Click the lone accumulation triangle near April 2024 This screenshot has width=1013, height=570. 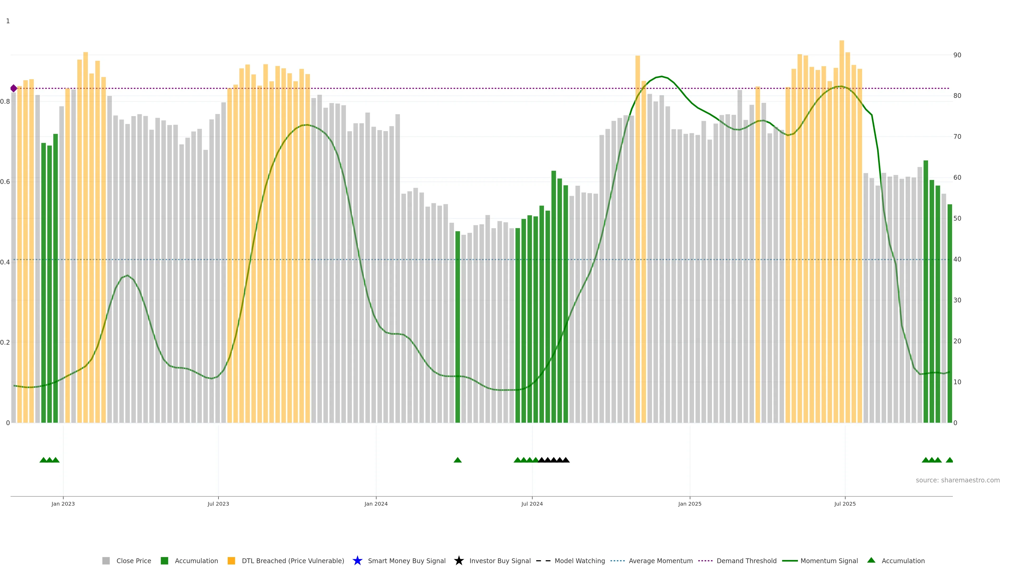[457, 460]
